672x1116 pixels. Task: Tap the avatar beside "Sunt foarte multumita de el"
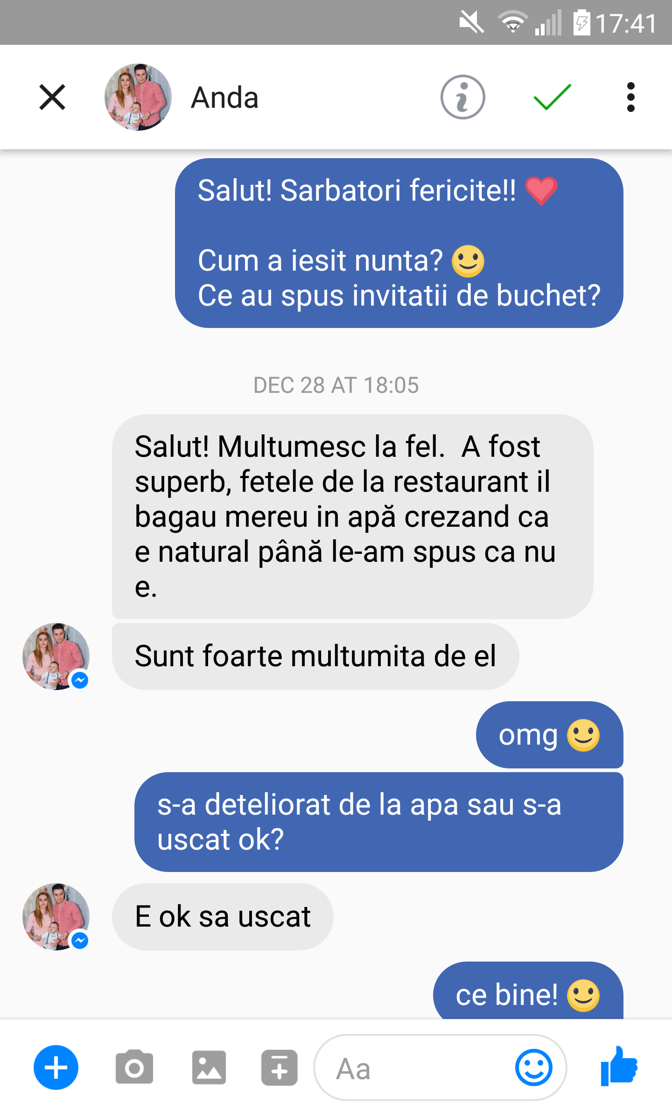(56, 656)
